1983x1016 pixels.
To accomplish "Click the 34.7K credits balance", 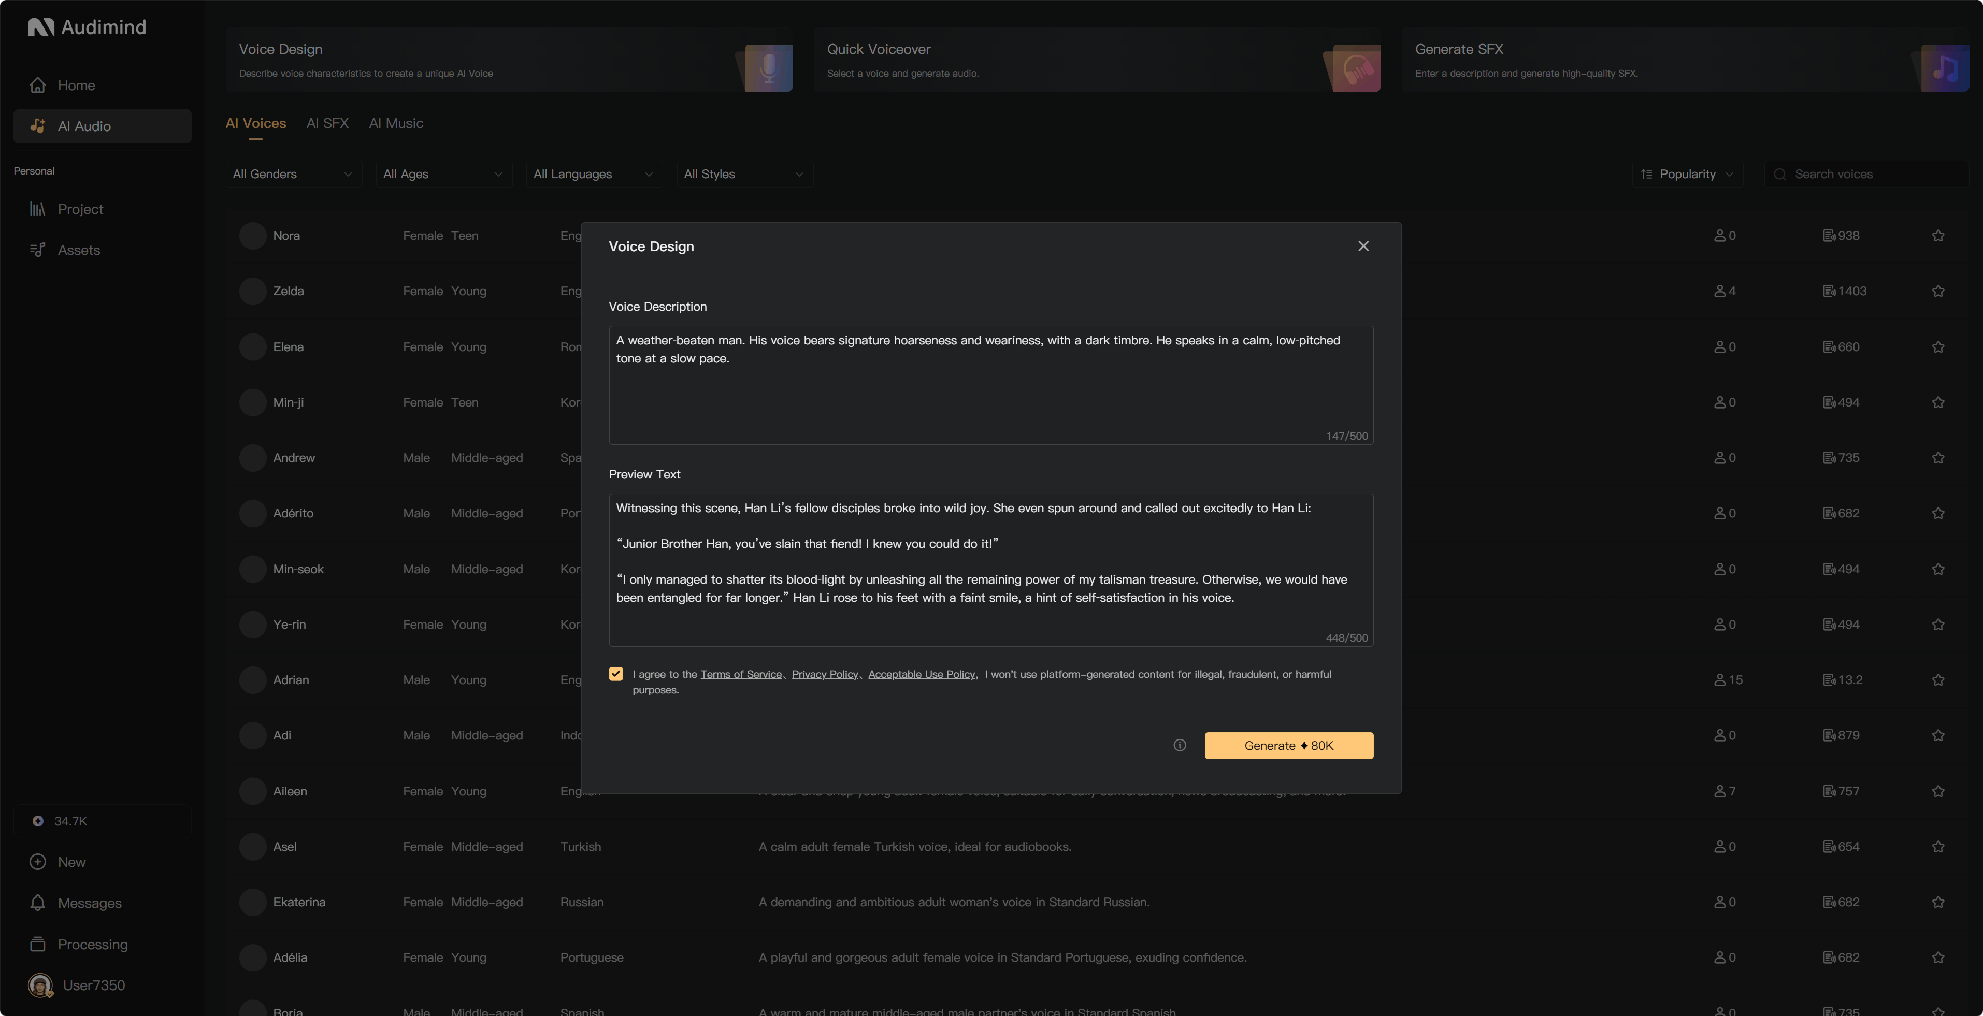I will point(102,821).
